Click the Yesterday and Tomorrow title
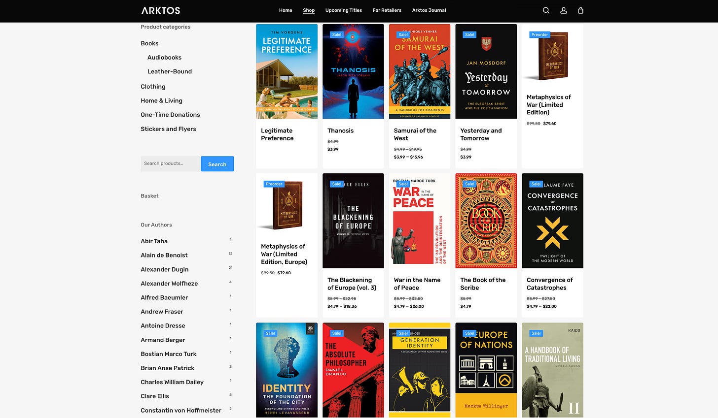This screenshot has height=418, width=718. click(481, 134)
